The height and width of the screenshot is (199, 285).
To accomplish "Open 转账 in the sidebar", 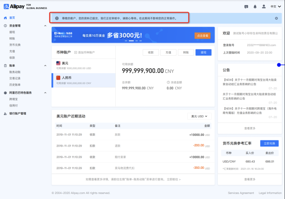I will 12,38.
